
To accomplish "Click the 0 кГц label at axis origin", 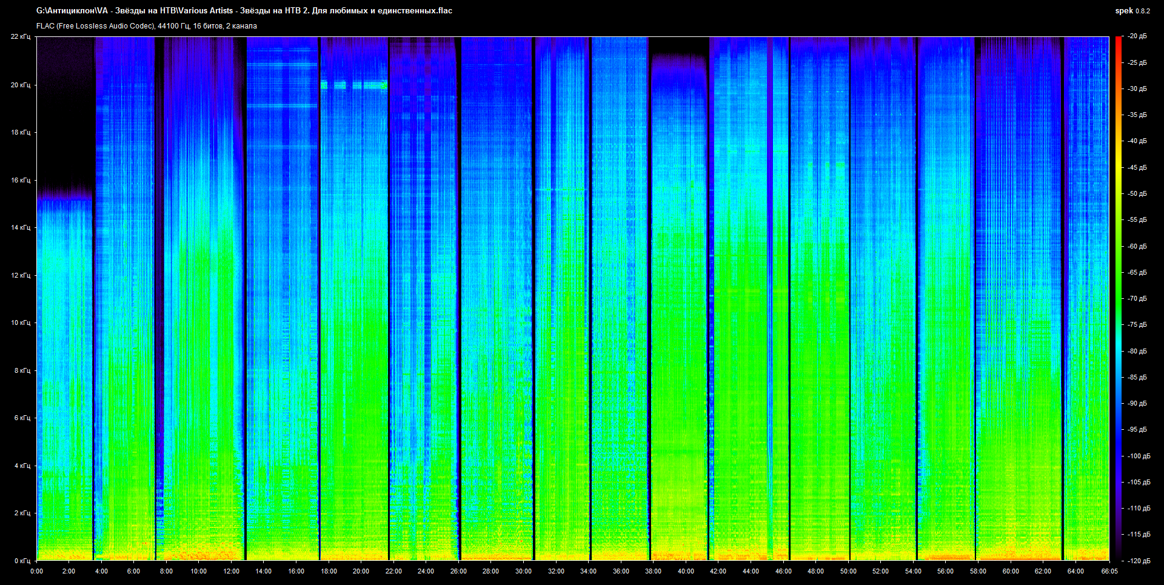I will pyautogui.click(x=22, y=561).
